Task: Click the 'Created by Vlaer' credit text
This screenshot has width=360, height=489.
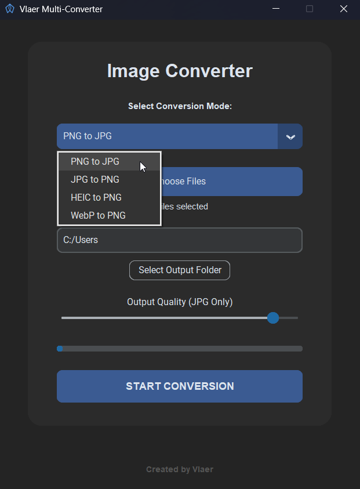Action: (180, 469)
